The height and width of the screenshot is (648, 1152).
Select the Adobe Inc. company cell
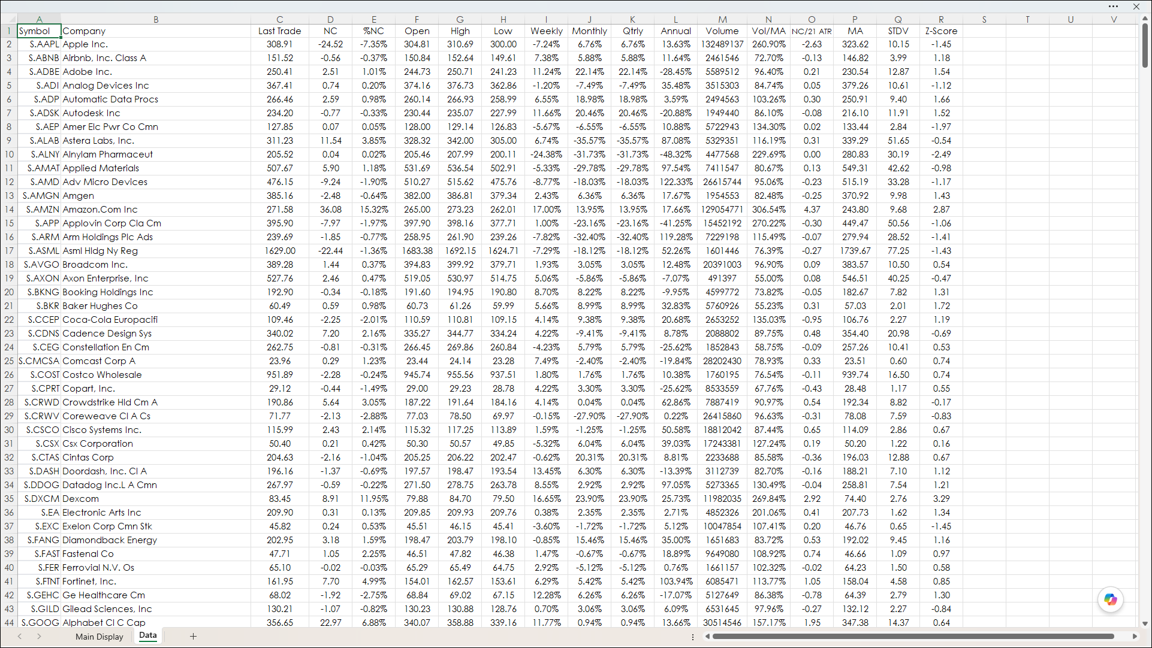156,72
